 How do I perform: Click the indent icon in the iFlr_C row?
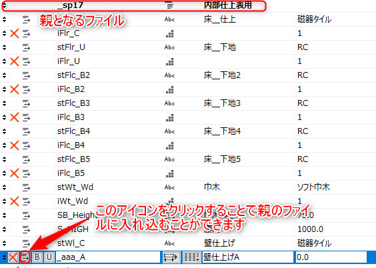26,33
